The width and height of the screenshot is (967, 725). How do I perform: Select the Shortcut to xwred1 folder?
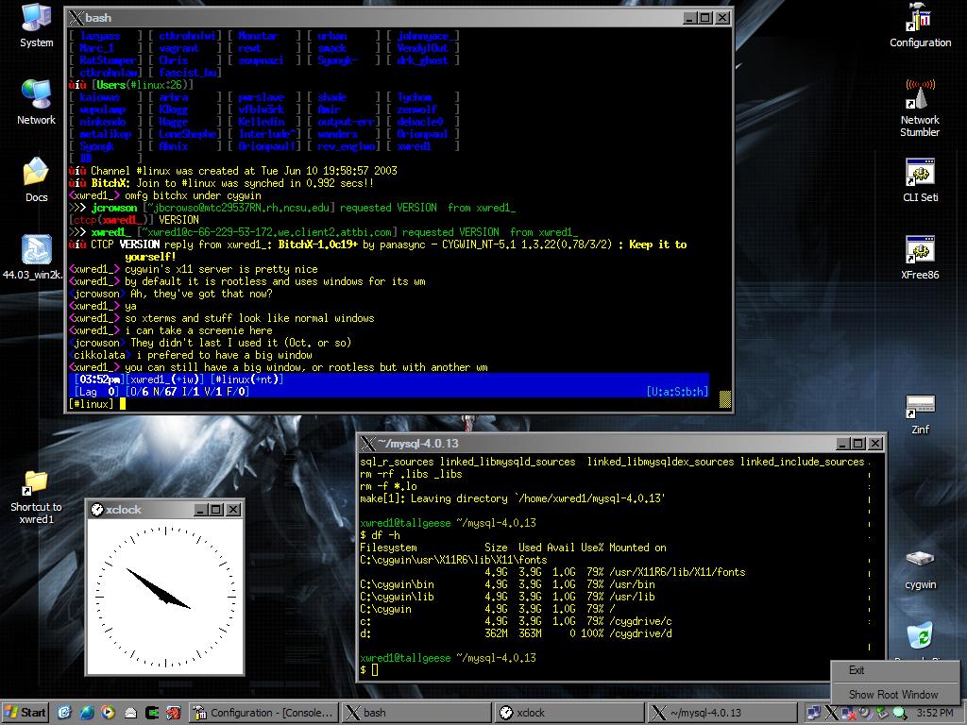tap(37, 497)
